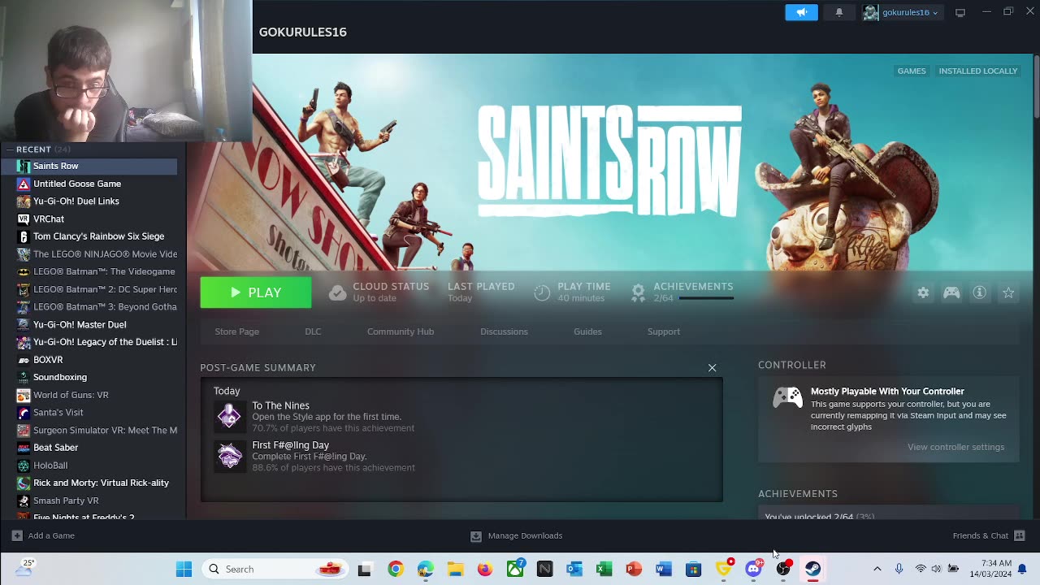Open the Steam announcements megaphone button
This screenshot has width=1040, height=585.
coord(801,12)
